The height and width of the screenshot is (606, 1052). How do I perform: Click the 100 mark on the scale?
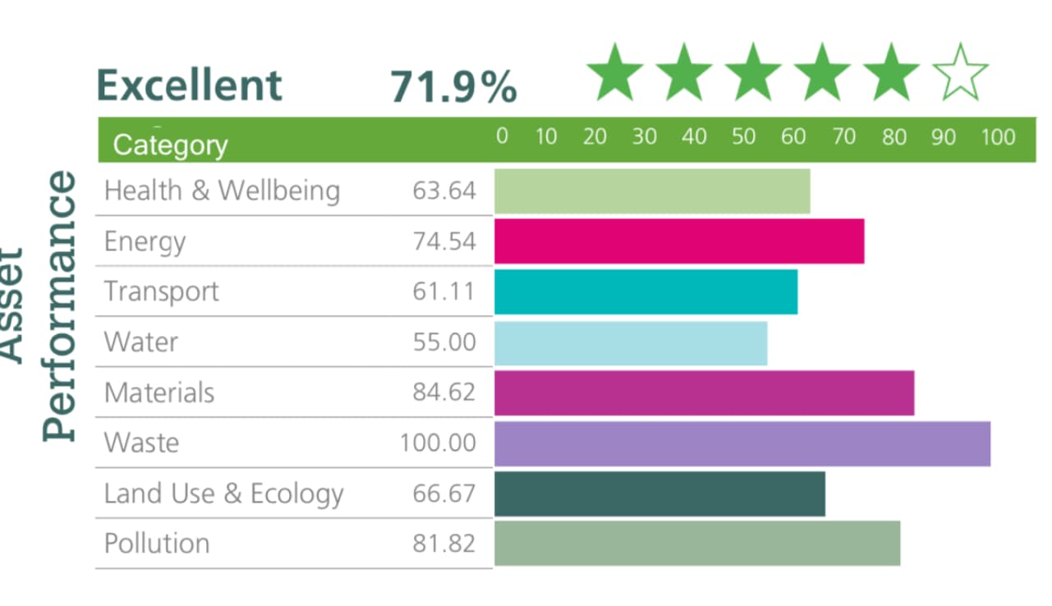click(x=998, y=136)
